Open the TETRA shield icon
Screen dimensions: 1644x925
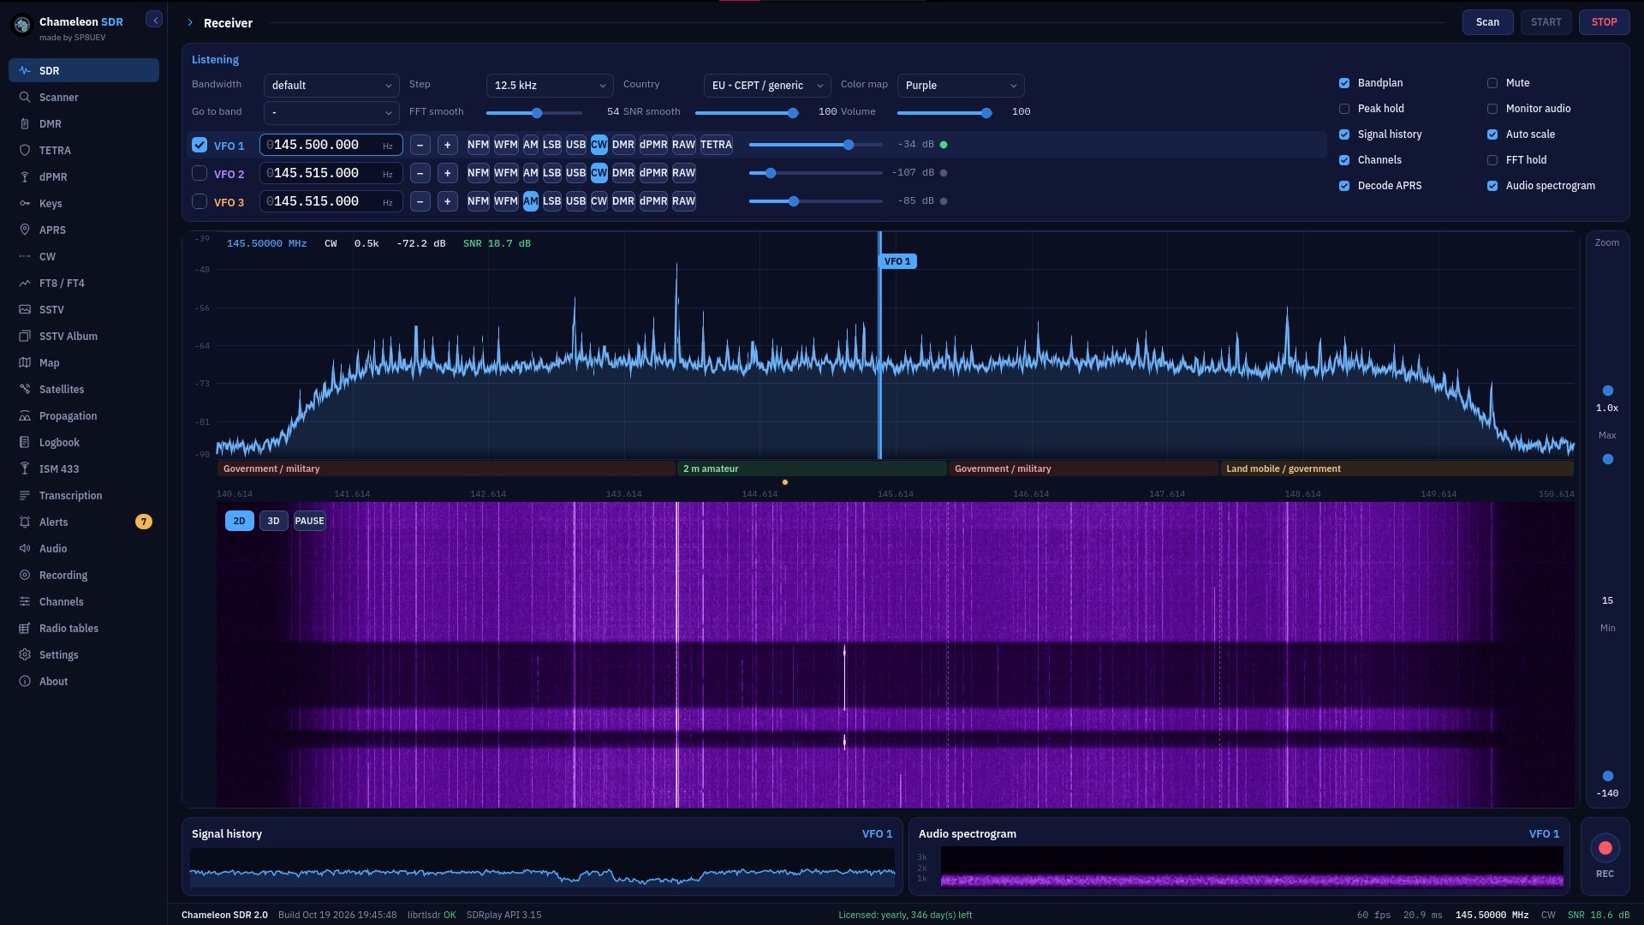coord(25,150)
